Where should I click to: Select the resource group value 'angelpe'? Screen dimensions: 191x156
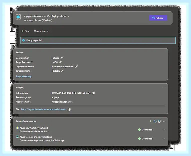[x=55, y=97]
